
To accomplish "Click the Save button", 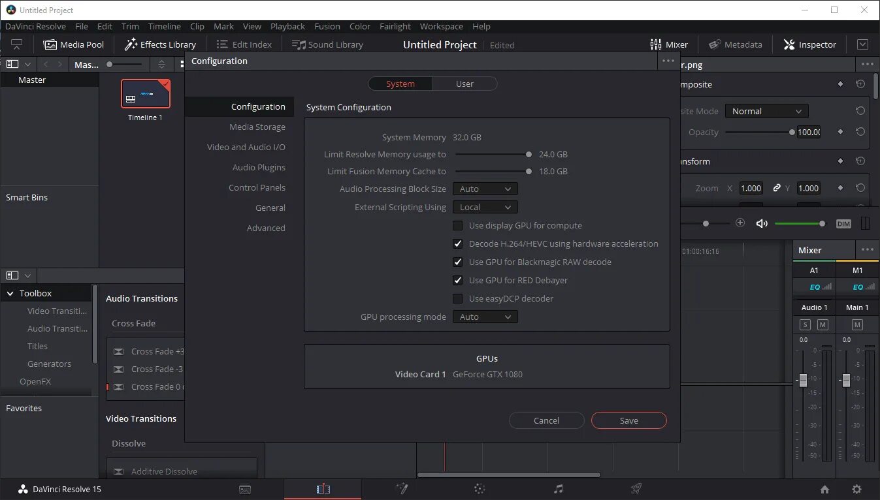I will click(x=628, y=420).
